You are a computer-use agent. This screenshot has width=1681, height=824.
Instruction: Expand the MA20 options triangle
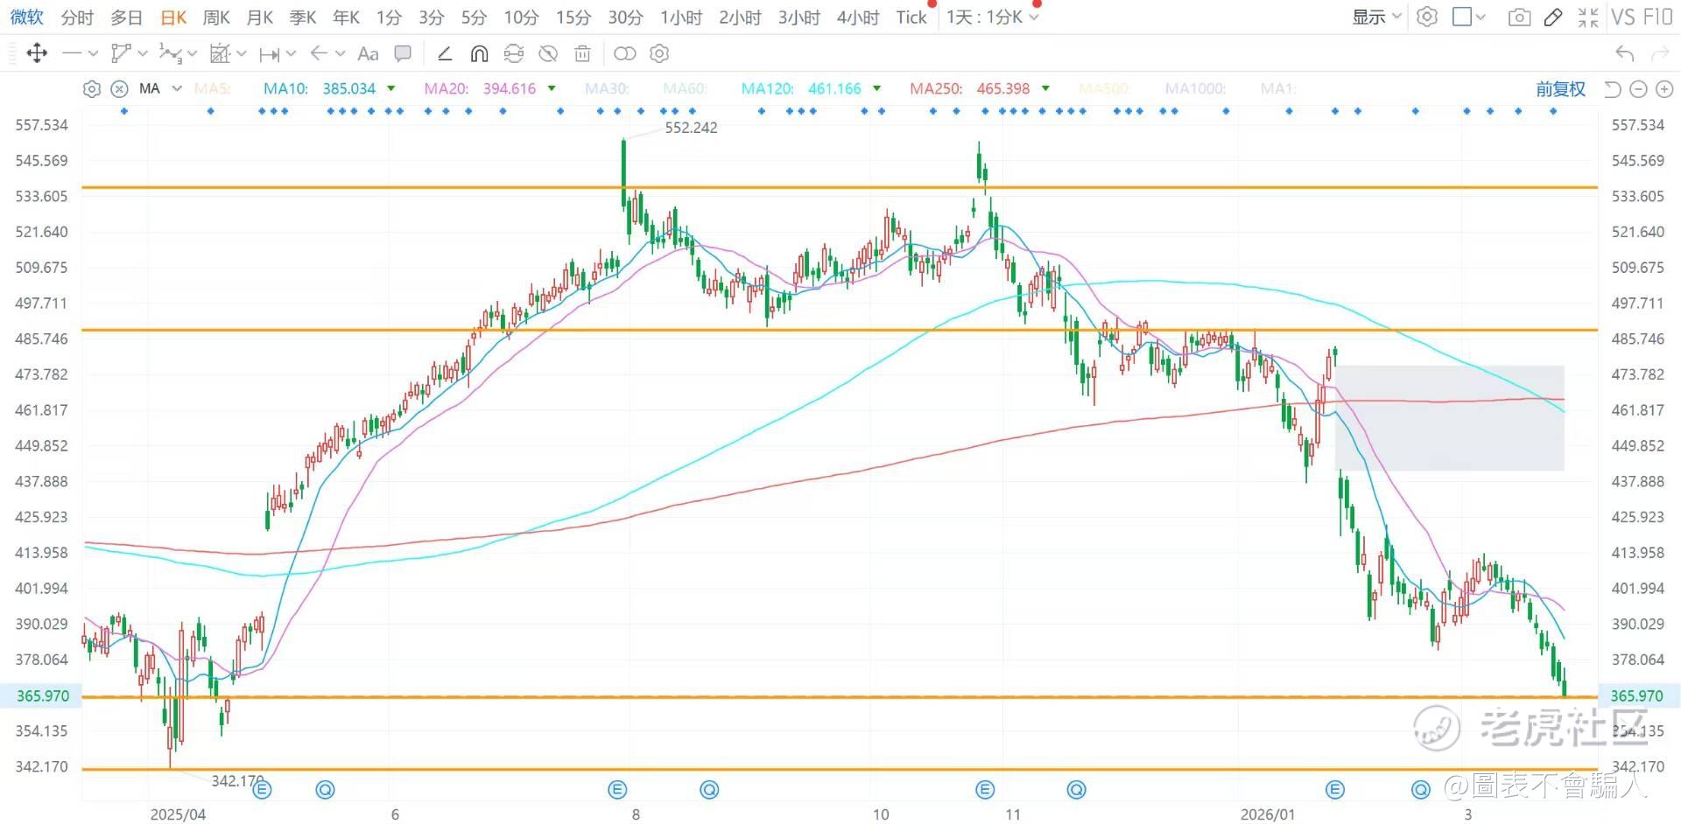click(x=552, y=88)
